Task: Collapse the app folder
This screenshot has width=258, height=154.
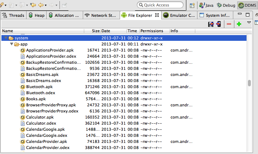Action: [11, 44]
